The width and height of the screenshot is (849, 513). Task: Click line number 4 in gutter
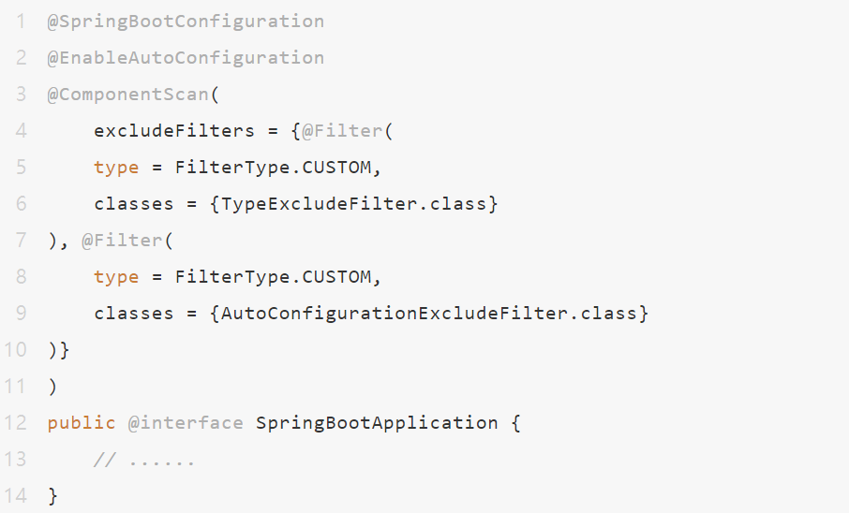coord(21,131)
